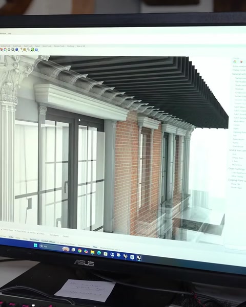Image resolution: width=246 pixels, height=307 pixels.
Task: Switch to the New in V8 tab
Action: tap(80, 46)
